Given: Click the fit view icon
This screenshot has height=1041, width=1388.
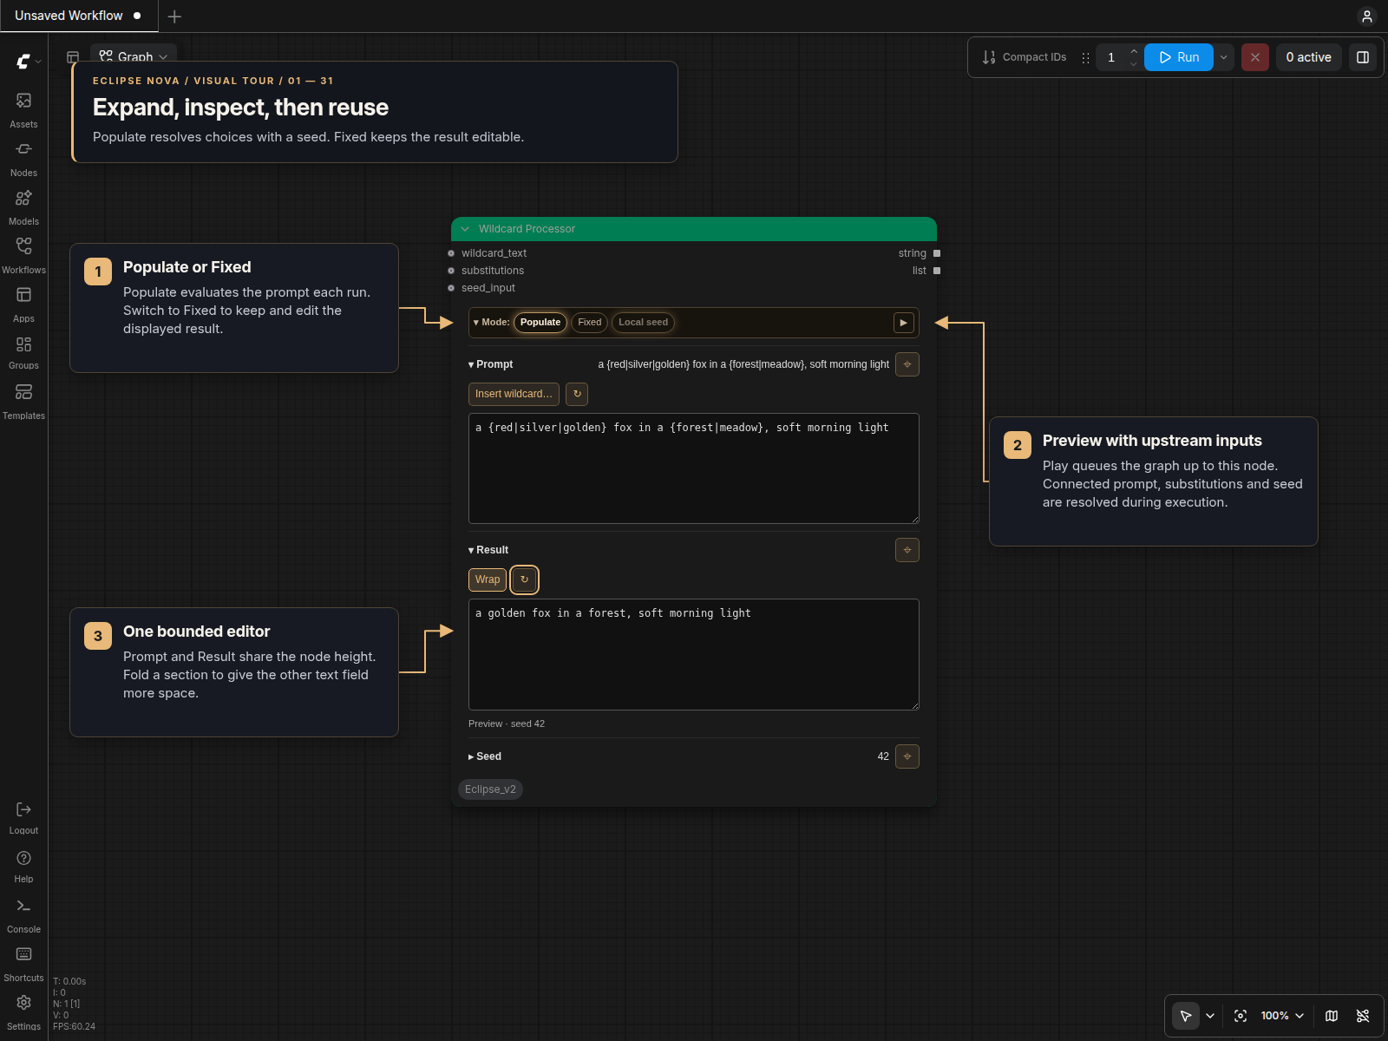Looking at the screenshot, I should pos(1241,1016).
